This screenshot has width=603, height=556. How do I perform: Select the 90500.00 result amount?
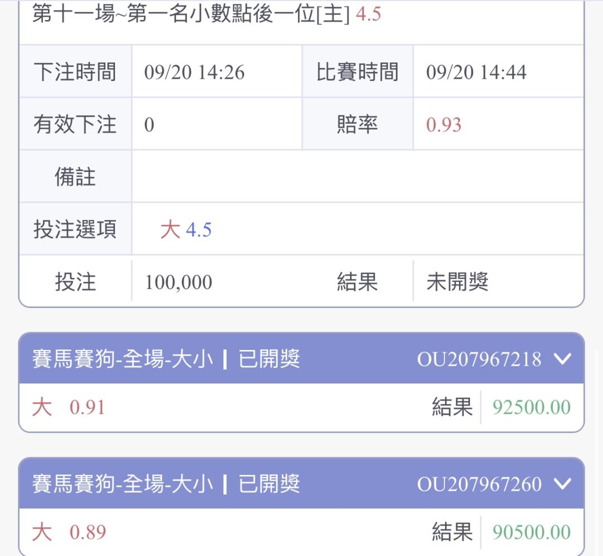532,532
